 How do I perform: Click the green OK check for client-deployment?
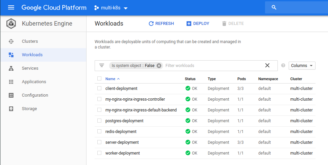click(188, 88)
